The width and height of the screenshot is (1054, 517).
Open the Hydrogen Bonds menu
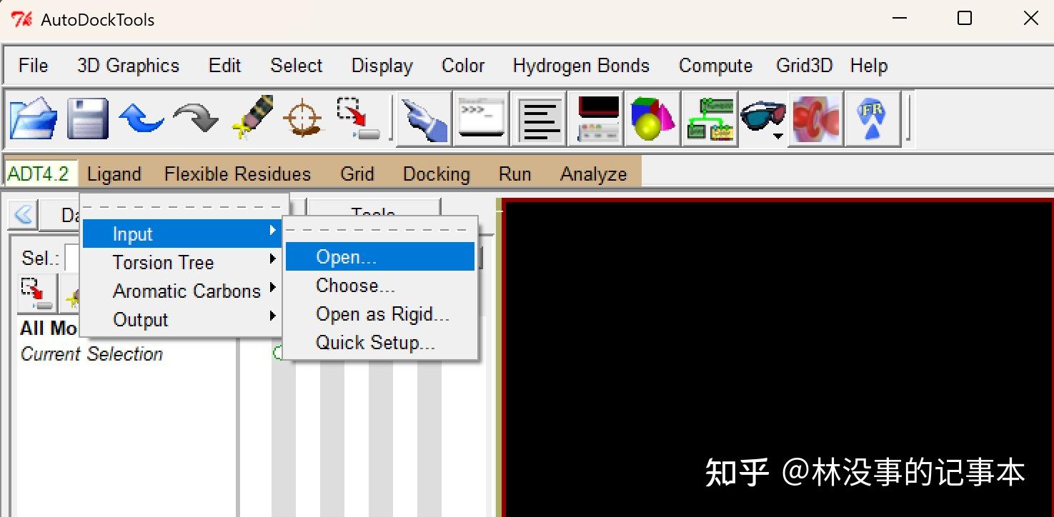pos(580,65)
